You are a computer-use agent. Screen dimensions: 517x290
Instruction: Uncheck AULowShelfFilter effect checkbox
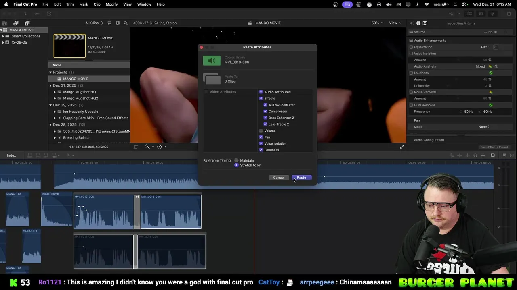pyautogui.click(x=265, y=105)
